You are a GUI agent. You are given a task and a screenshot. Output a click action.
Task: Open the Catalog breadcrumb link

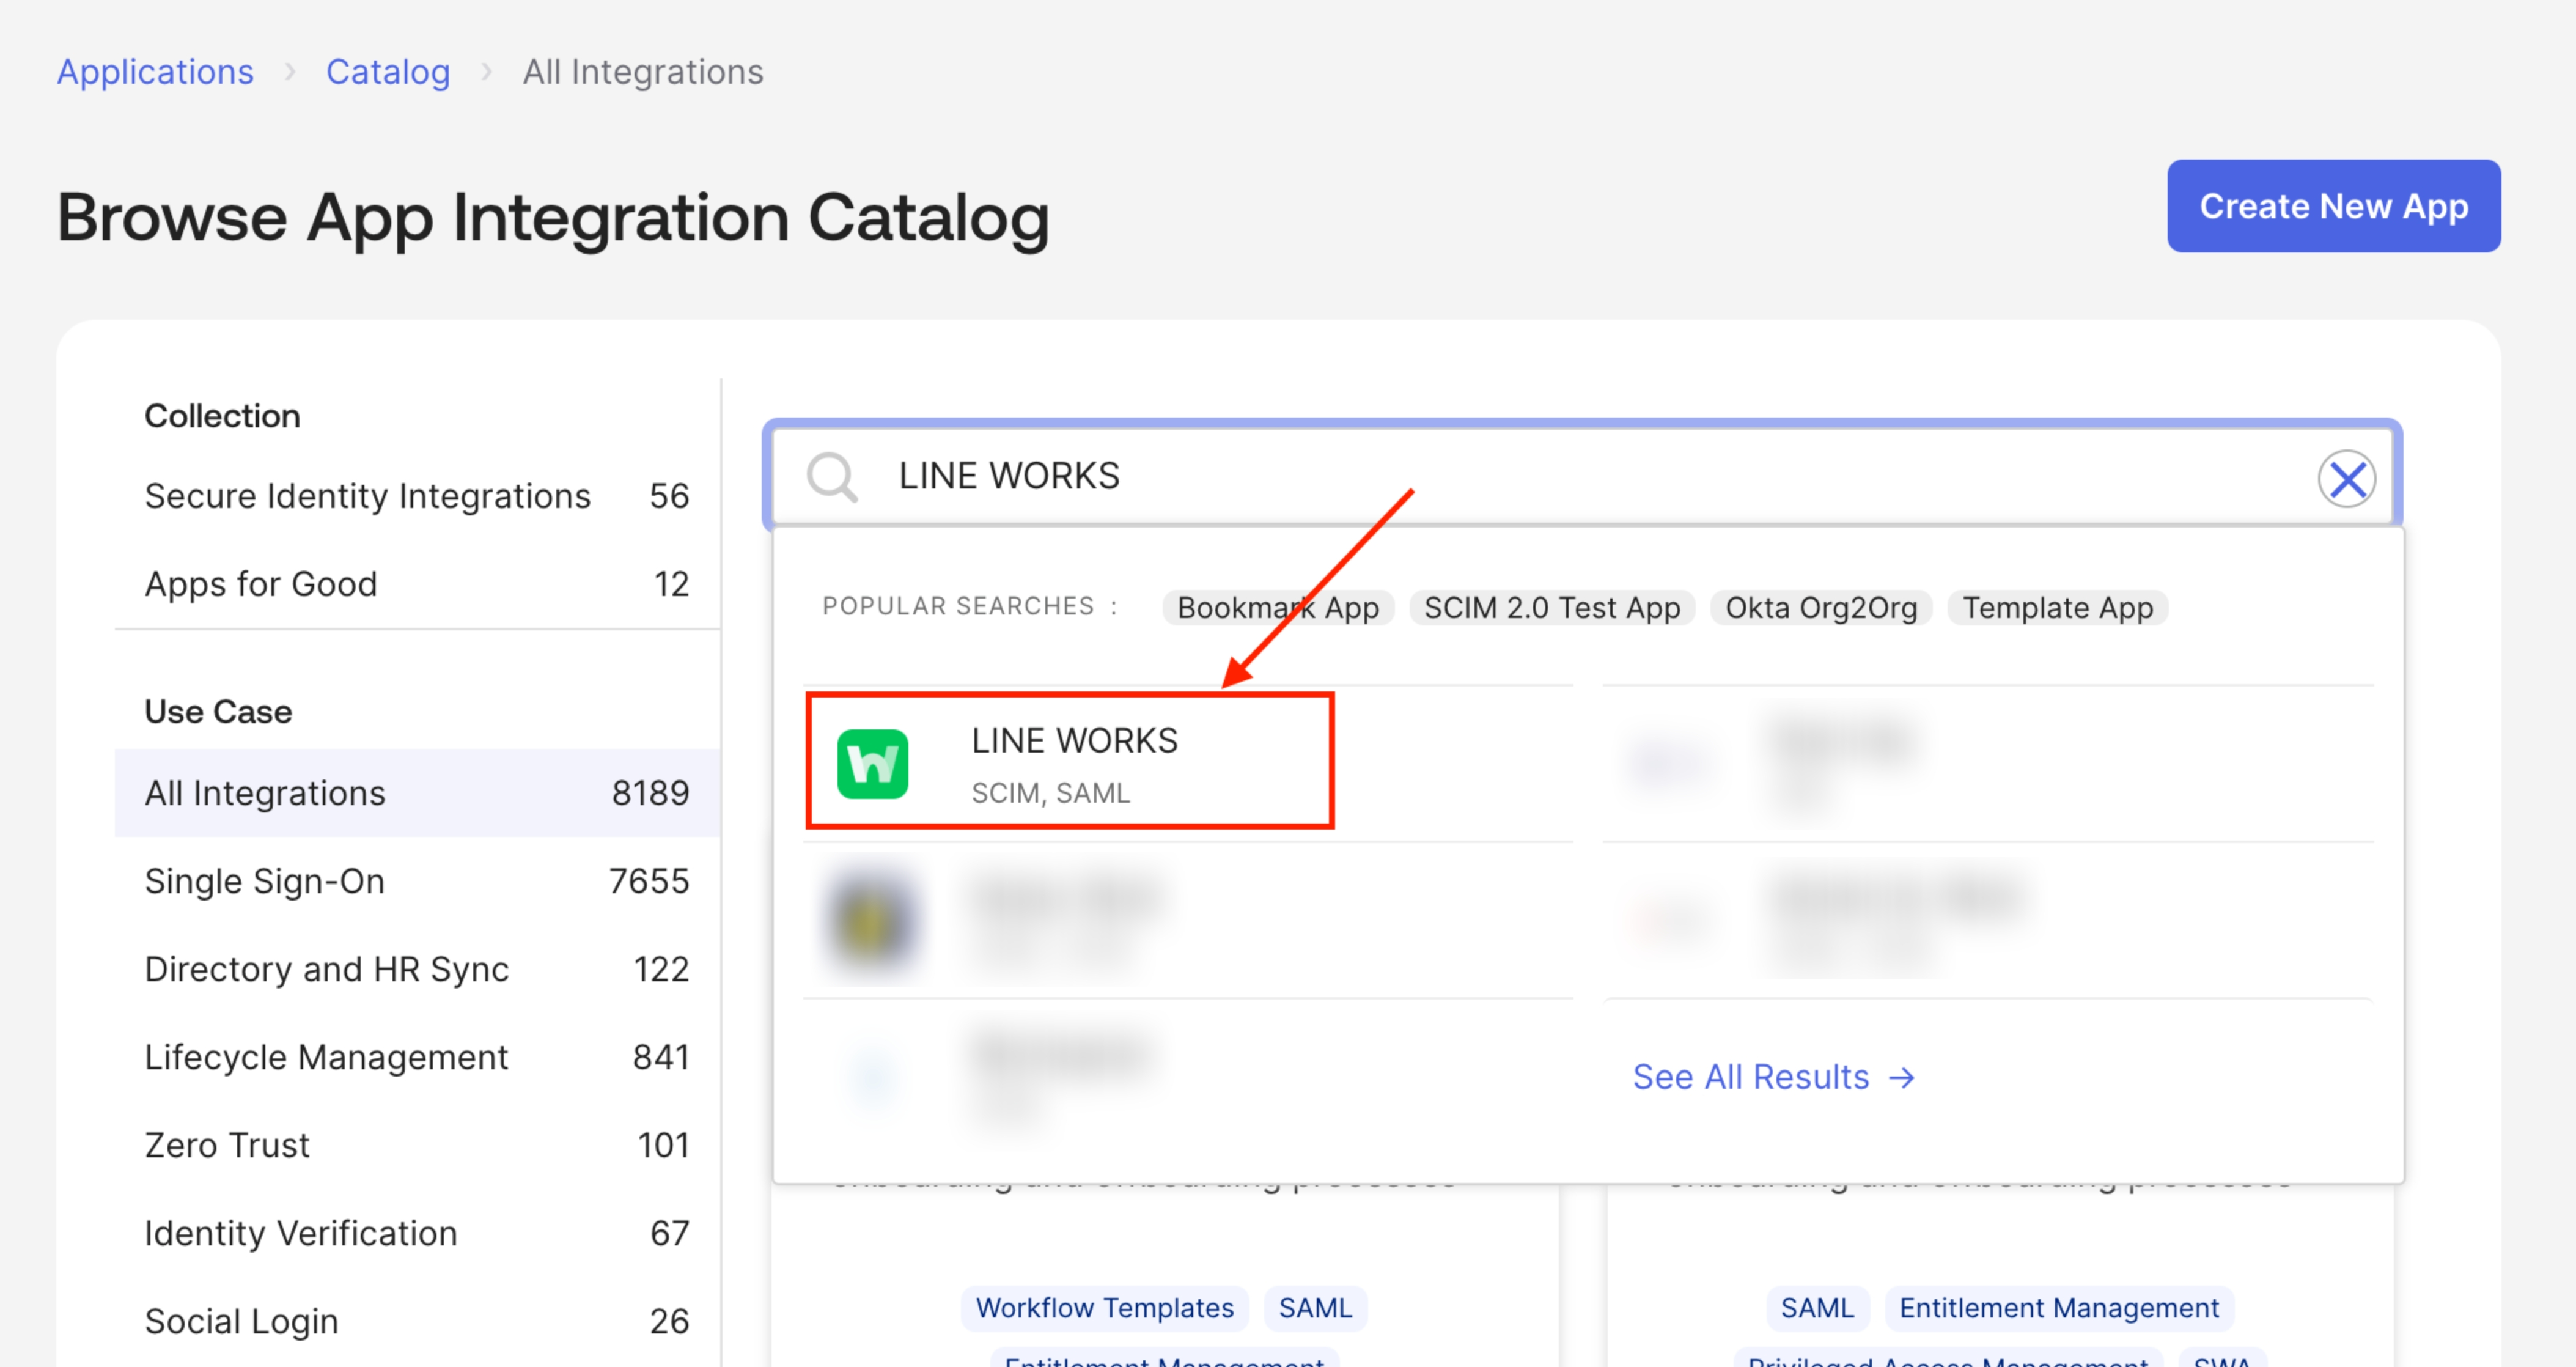tap(388, 72)
